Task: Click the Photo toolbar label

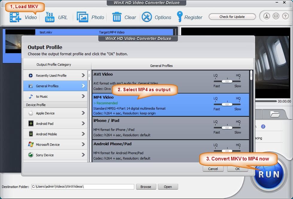Action: click(97, 17)
